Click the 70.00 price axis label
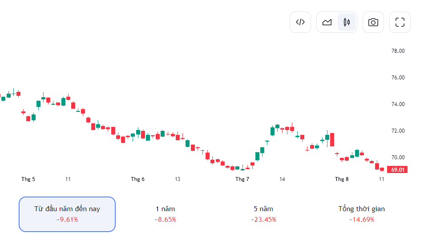The width and height of the screenshot is (424, 244). pyautogui.click(x=398, y=157)
